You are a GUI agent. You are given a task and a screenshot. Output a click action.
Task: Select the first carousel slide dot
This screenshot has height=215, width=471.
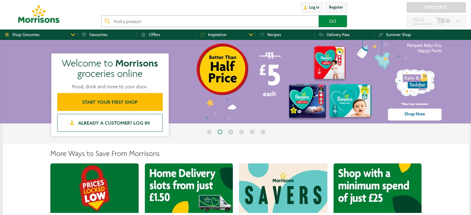pos(209,132)
